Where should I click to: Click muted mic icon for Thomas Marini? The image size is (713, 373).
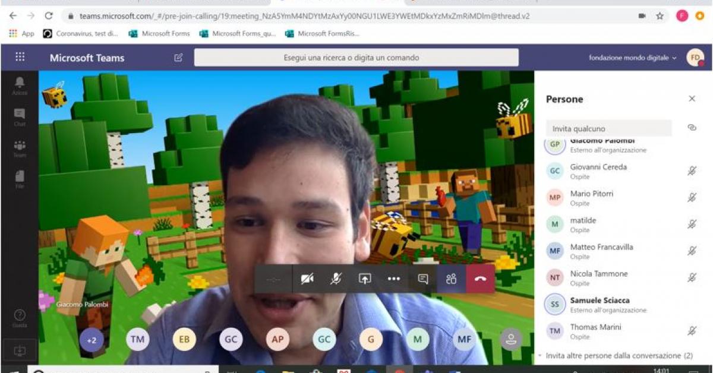[x=692, y=331]
